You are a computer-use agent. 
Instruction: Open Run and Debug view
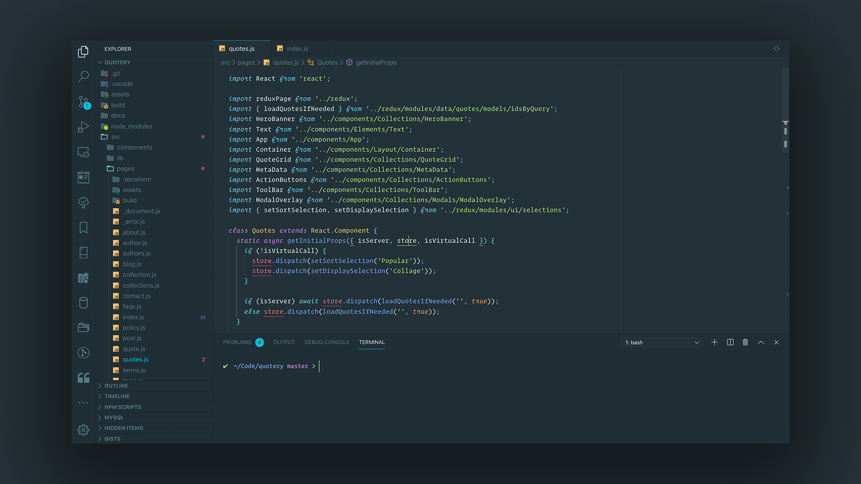click(83, 127)
